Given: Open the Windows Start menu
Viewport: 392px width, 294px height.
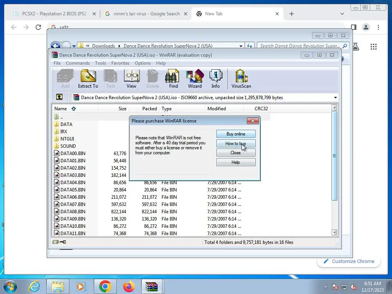Looking at the screenshot, I should (10, 286).
